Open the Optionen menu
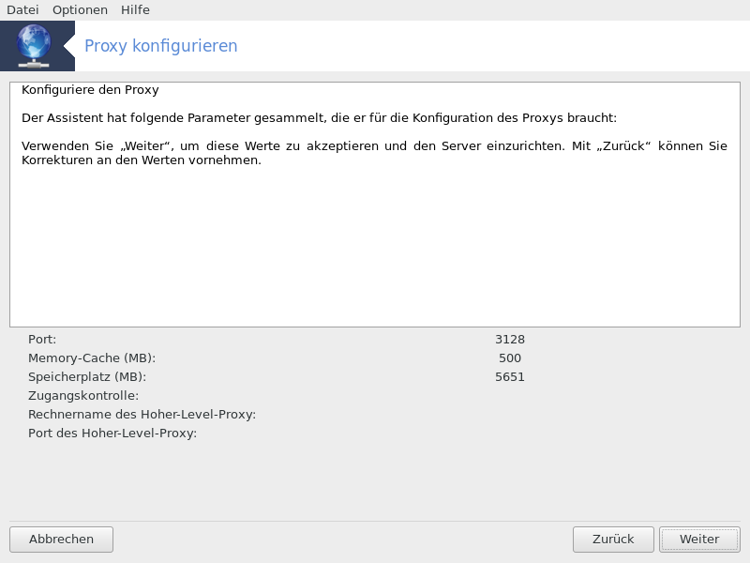The image size is (750, 563). pos(80,10)
